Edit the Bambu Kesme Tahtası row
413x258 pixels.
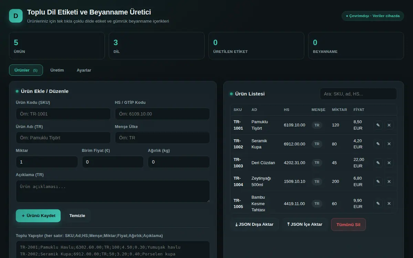[x=378, y=204]
